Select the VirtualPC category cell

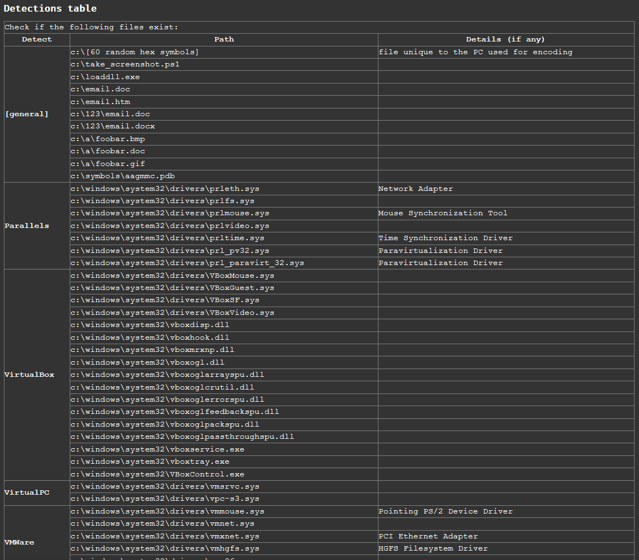pos(27,492)
